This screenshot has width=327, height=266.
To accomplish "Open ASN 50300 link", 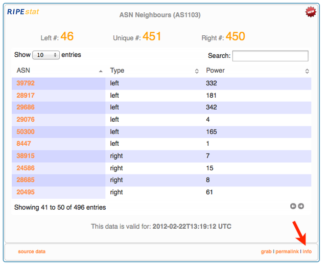I will pos(26,132).
